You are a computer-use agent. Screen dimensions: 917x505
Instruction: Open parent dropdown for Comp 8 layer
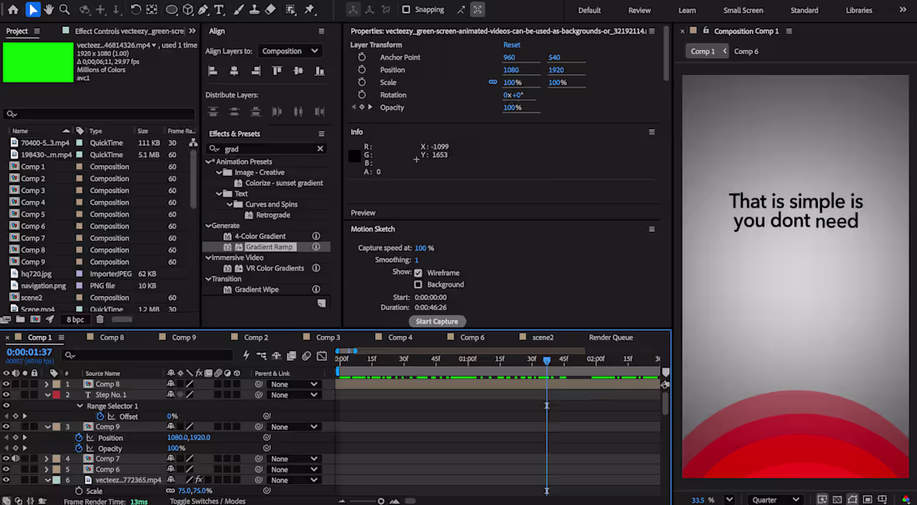pyautogui.click(x=293, y=384)
